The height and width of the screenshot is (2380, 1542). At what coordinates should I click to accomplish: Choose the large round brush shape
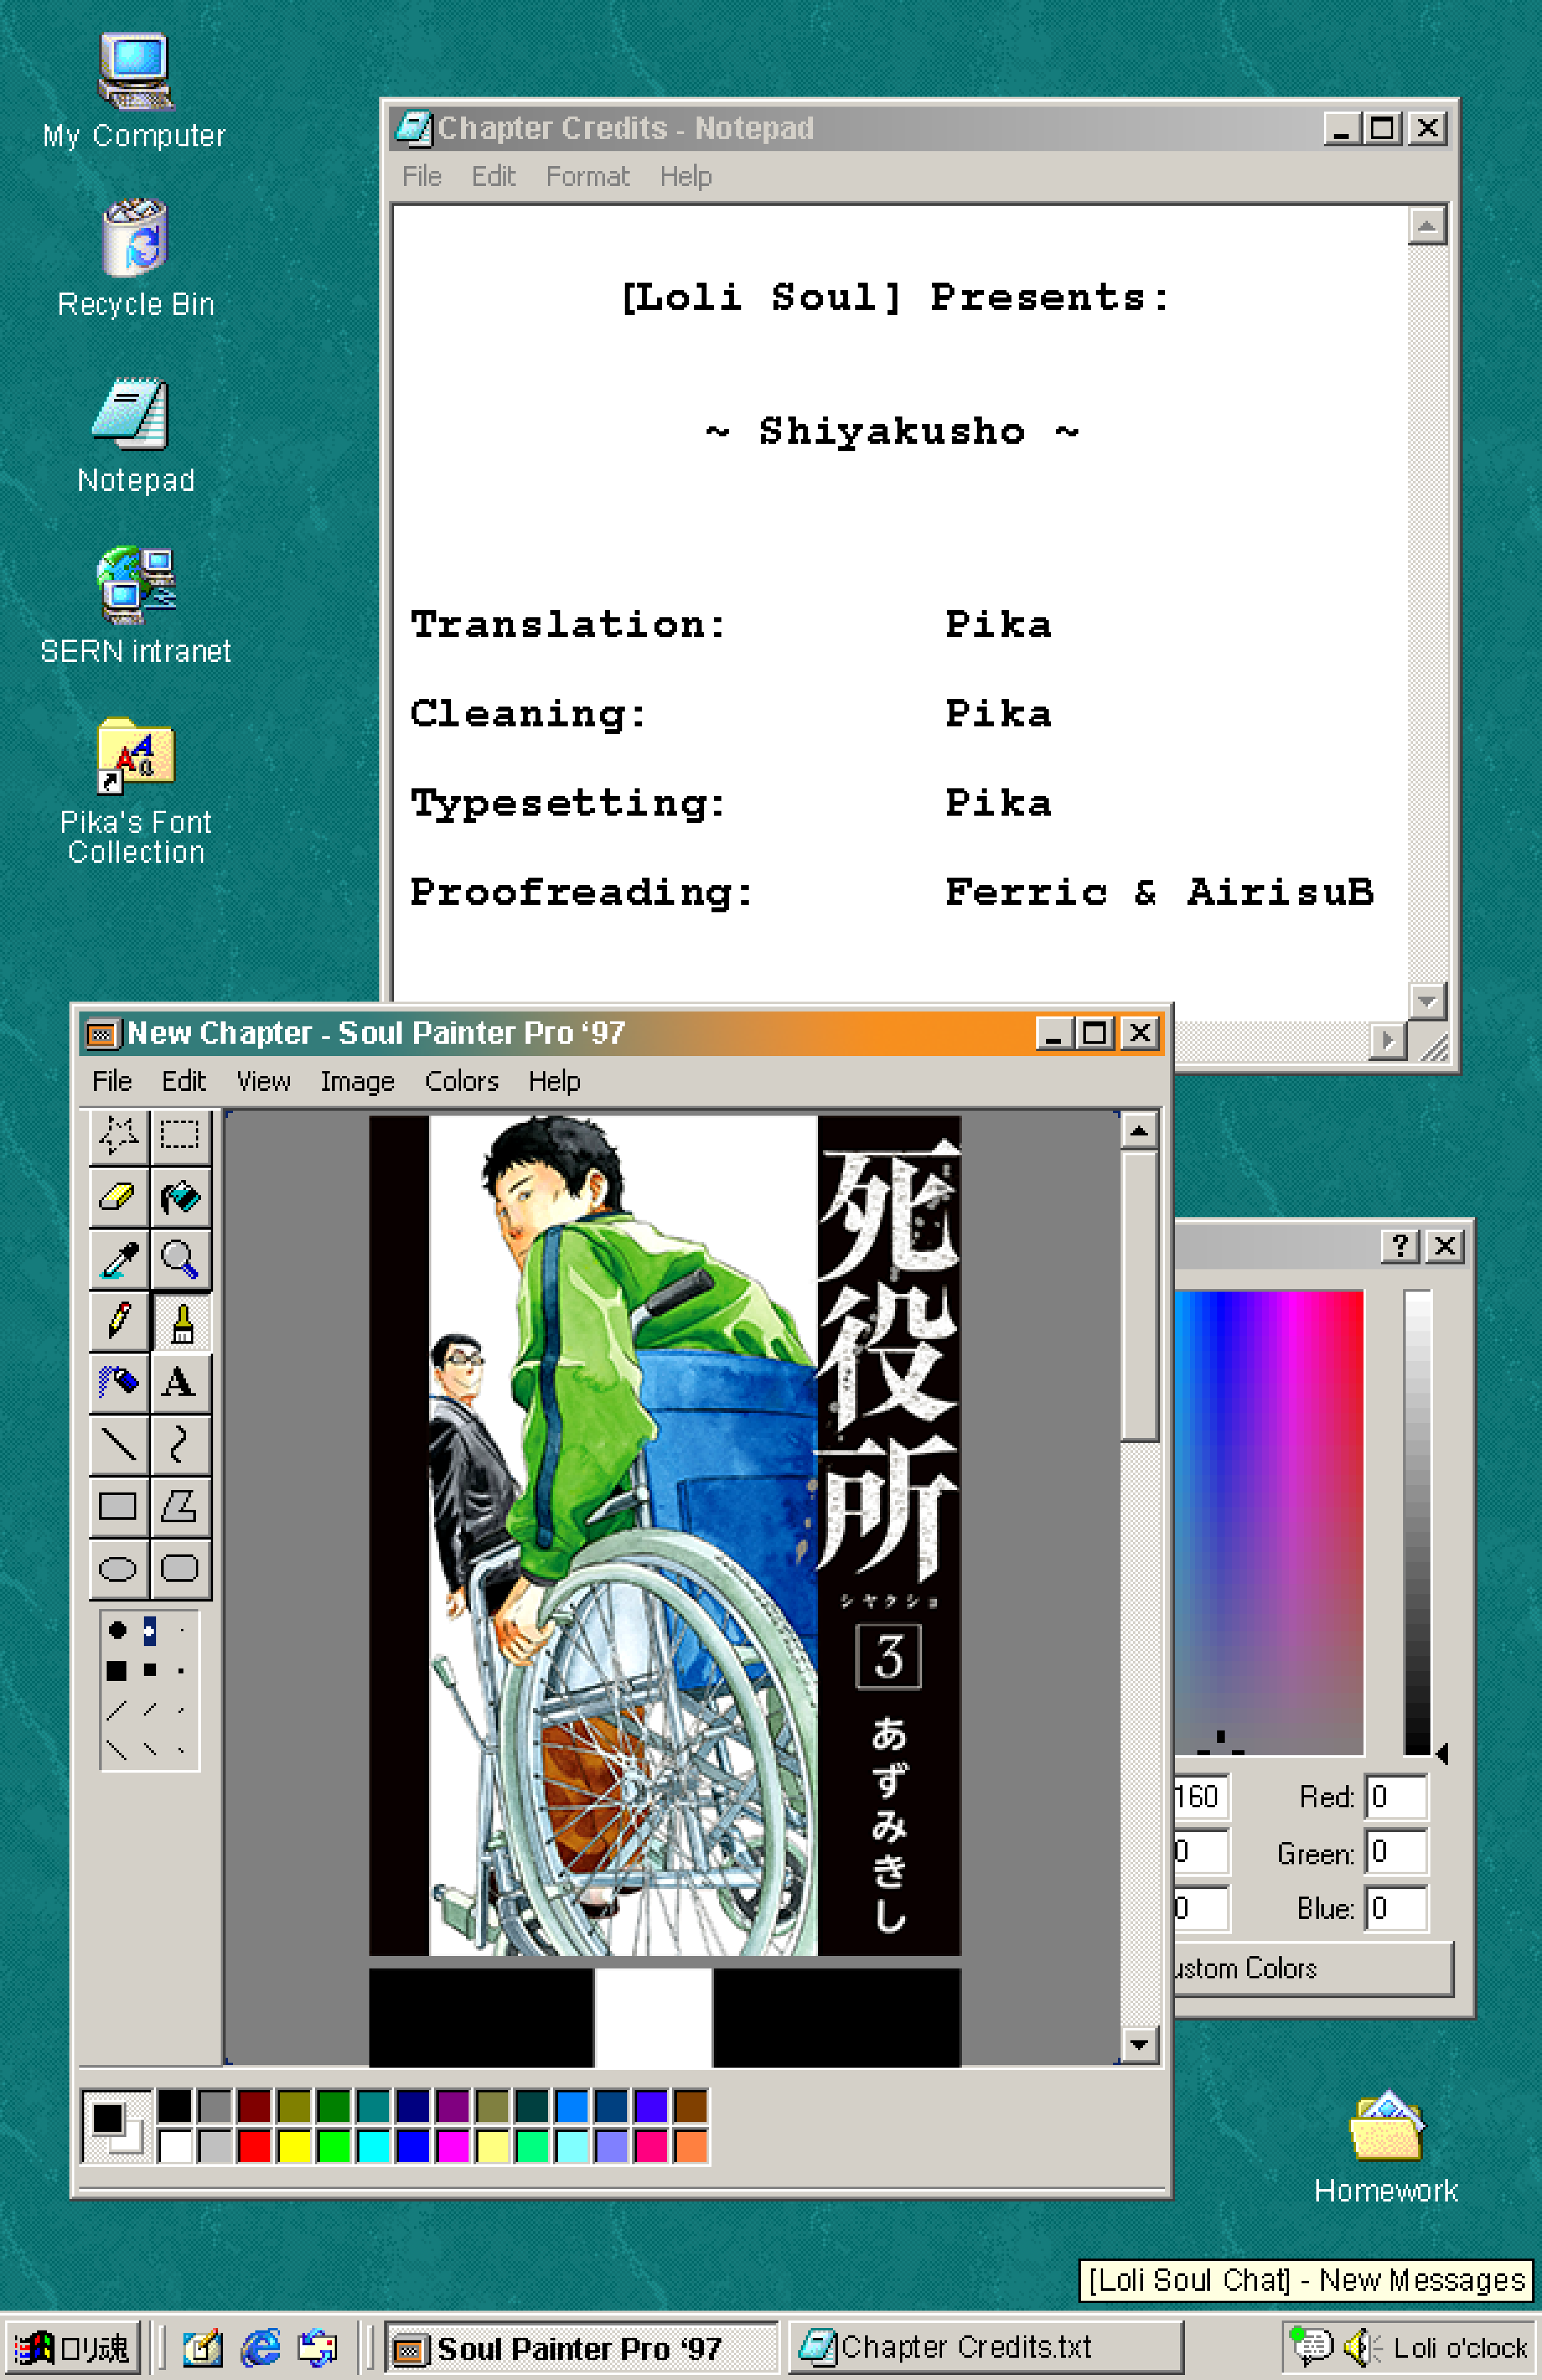[117, 1630]
